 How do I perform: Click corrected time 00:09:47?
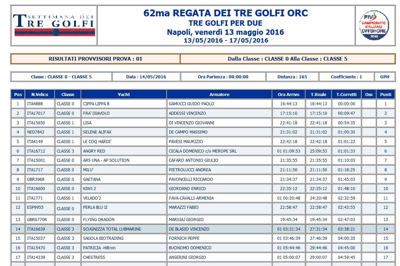[x=346, y=113]
